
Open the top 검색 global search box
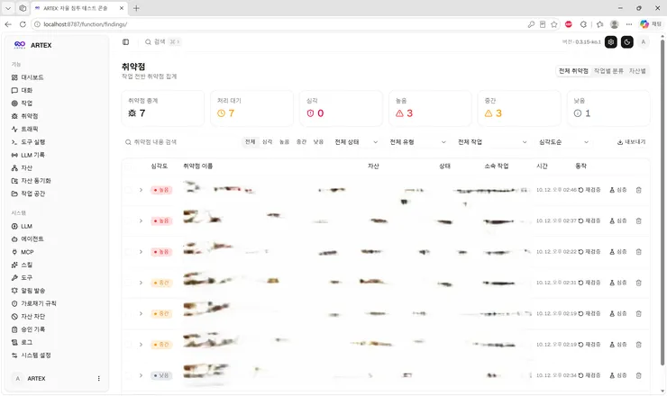pos(163,41)
